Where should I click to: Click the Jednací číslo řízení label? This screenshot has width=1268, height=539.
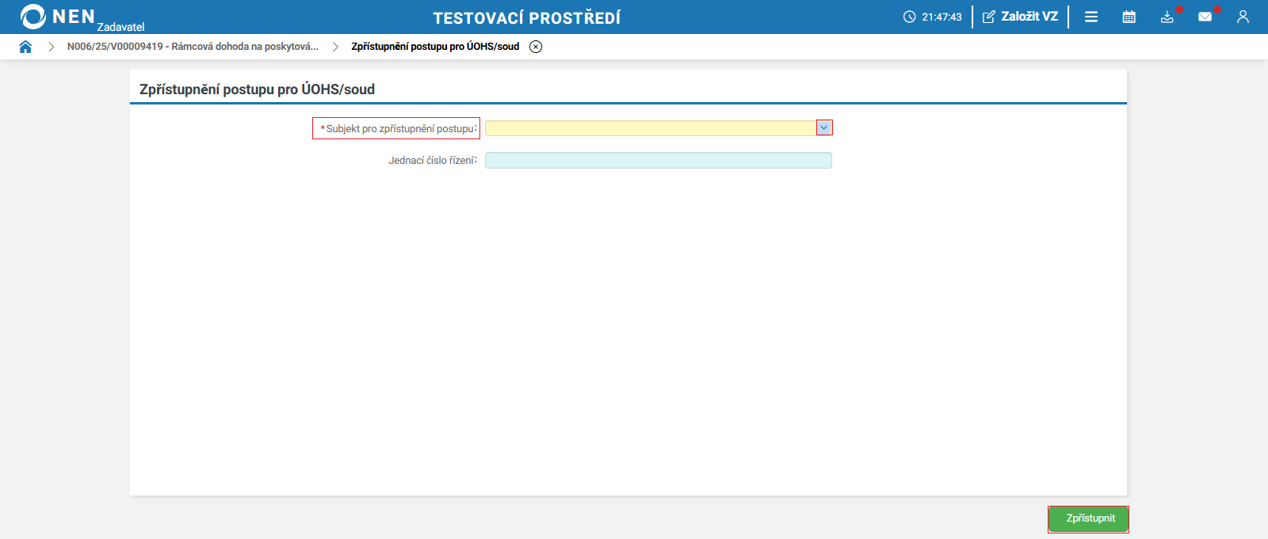click(x=433, y=161)
